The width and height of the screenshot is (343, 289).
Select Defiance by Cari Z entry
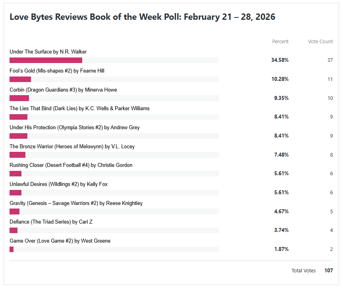tap(51, 222)
